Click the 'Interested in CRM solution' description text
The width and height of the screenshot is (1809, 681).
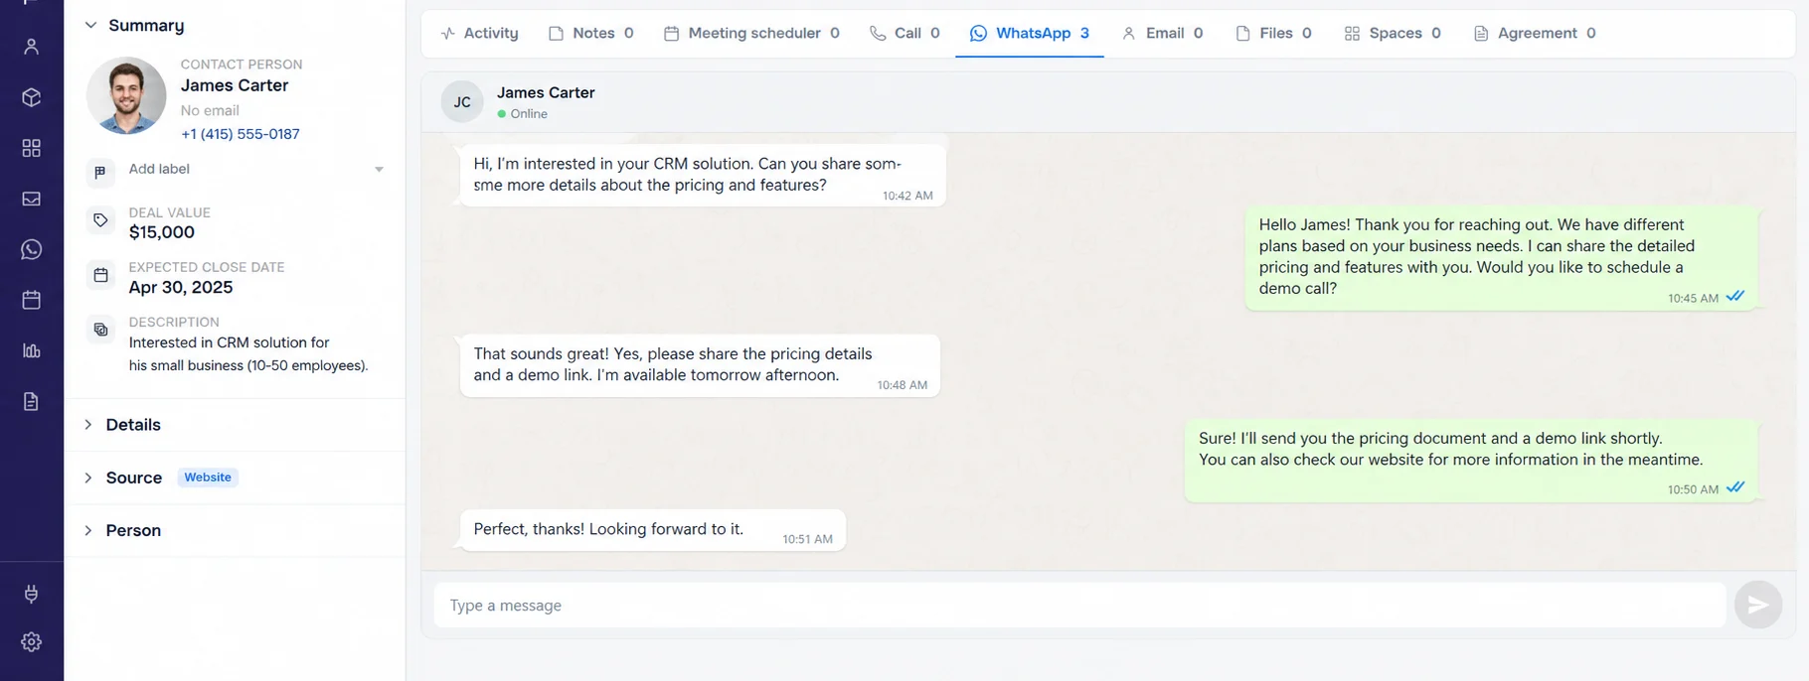pyautogui.click(x=248, y=353)
